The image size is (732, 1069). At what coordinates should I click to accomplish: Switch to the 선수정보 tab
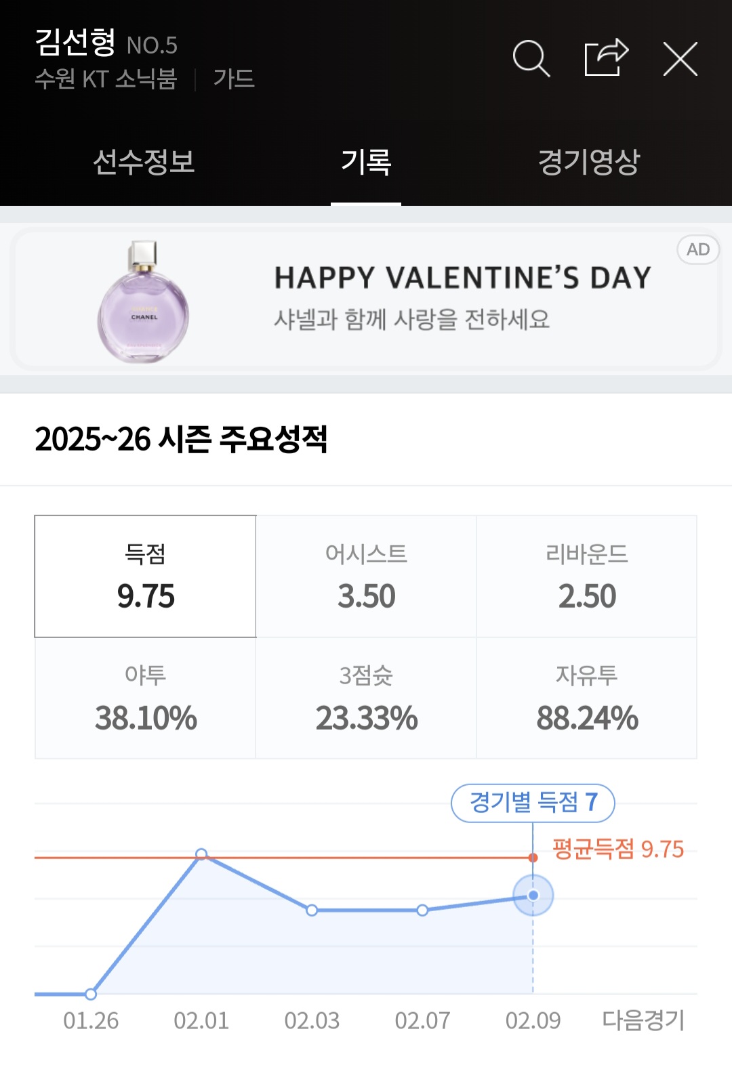[144, 162]
